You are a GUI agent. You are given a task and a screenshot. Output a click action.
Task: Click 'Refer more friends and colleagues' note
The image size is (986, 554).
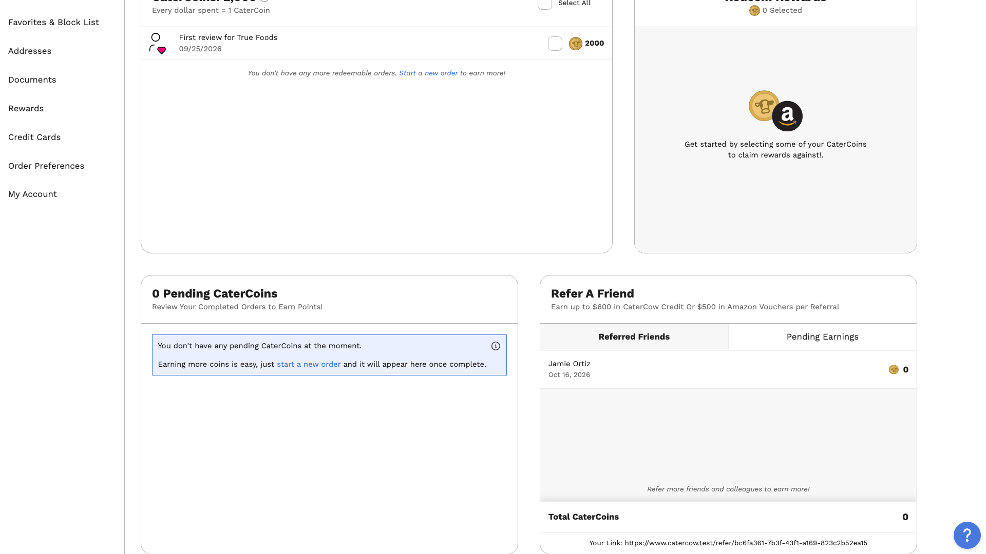[x=728, y=489]
